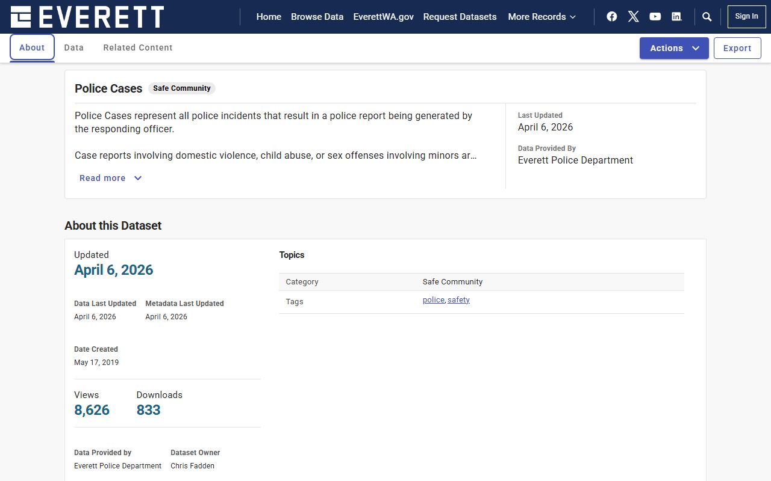Viewport: 771px width, 481px height.
Task: Open the Everett logo homepage
Action: [x=87, y=17]
